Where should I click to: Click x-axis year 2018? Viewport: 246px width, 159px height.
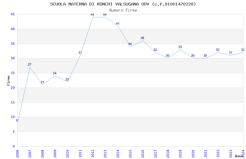[168, 154]
